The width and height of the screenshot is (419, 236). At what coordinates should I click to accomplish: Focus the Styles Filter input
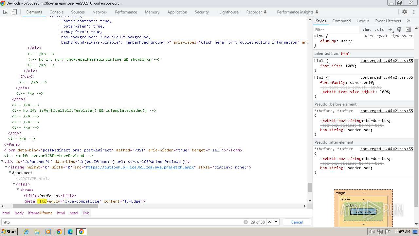[337, 29]
